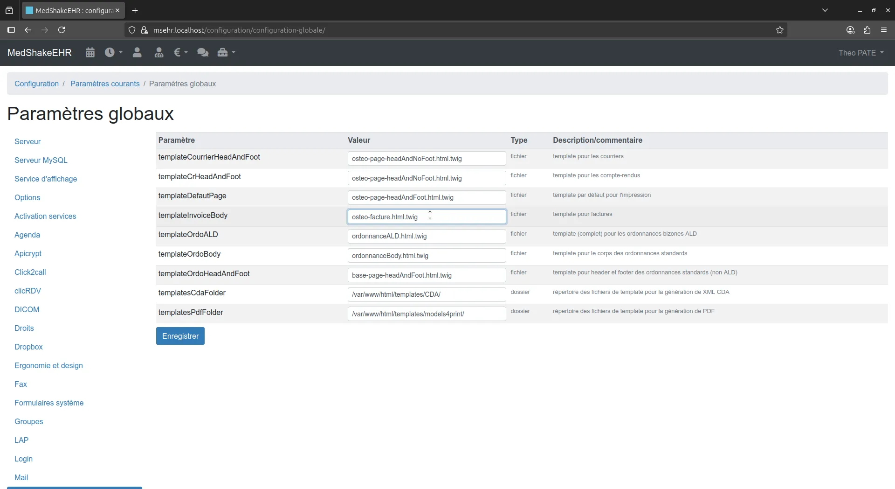The width and height of the screenshot is (895, 489).
Task: Open the professionals doctor icon
Action: (159, 53)
